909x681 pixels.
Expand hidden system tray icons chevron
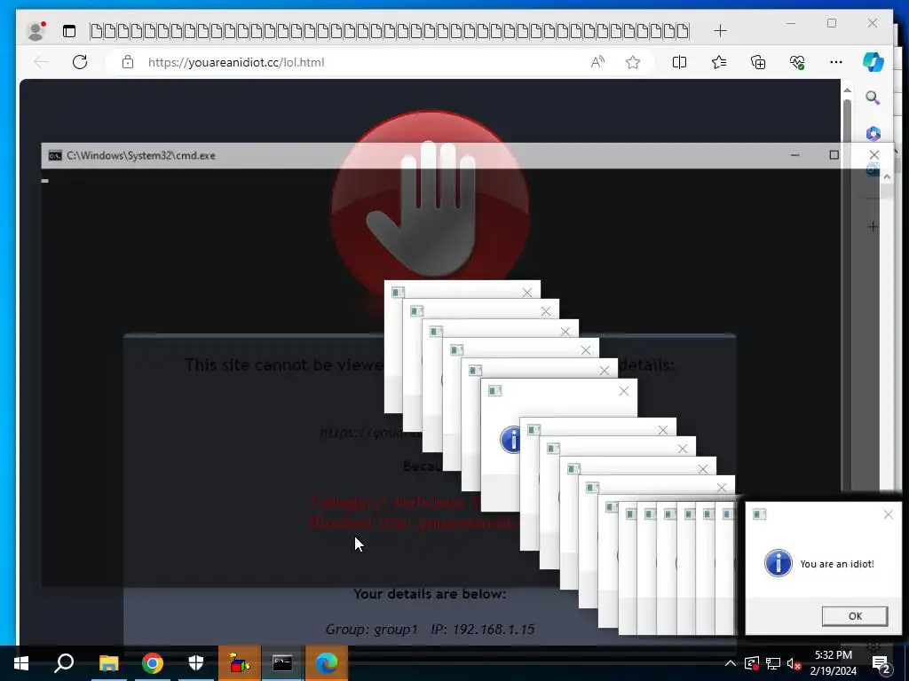click(731, 663)
